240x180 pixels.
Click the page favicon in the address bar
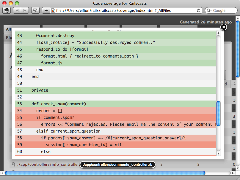pyautogui.click(x=53, y=11)
